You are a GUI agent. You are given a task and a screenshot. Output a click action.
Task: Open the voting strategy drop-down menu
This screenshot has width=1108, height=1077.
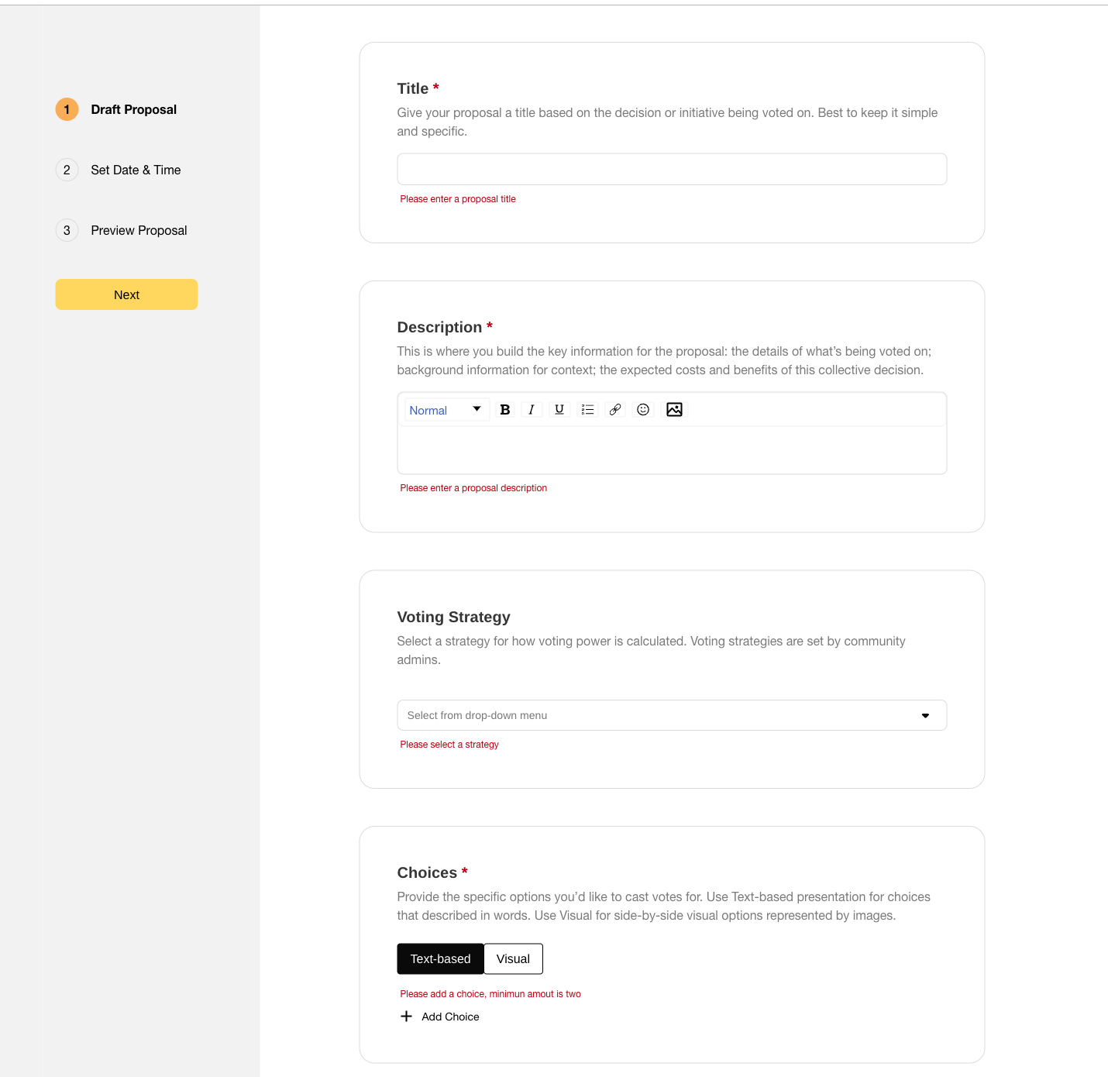point(672,715)
